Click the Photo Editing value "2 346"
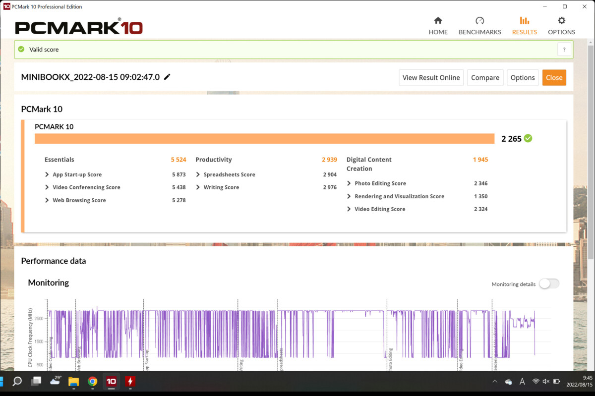Image resolution: width=595 pixels, height=396 pixels. point(481,183)
